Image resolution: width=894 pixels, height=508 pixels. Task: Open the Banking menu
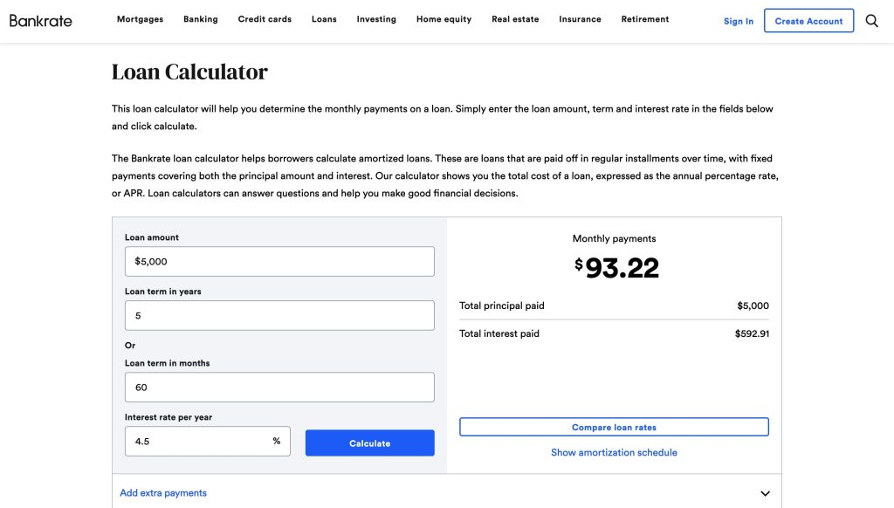[x=200, y=19]
